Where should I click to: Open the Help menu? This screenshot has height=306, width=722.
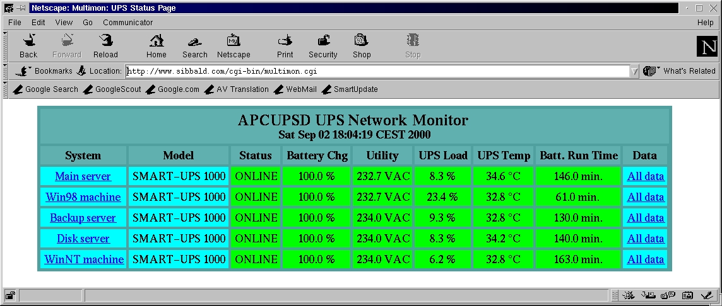tap(705, 23)
